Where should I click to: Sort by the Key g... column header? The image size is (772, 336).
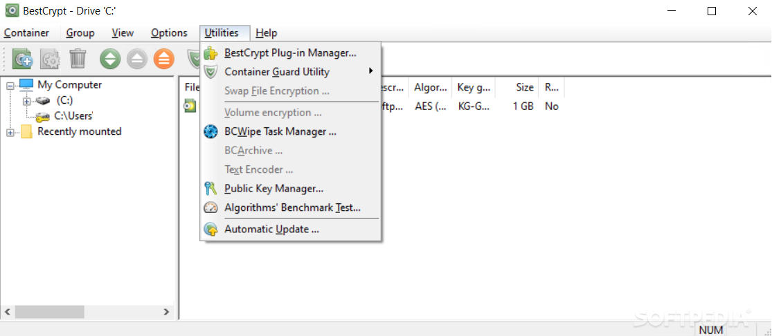click(474, 88)
